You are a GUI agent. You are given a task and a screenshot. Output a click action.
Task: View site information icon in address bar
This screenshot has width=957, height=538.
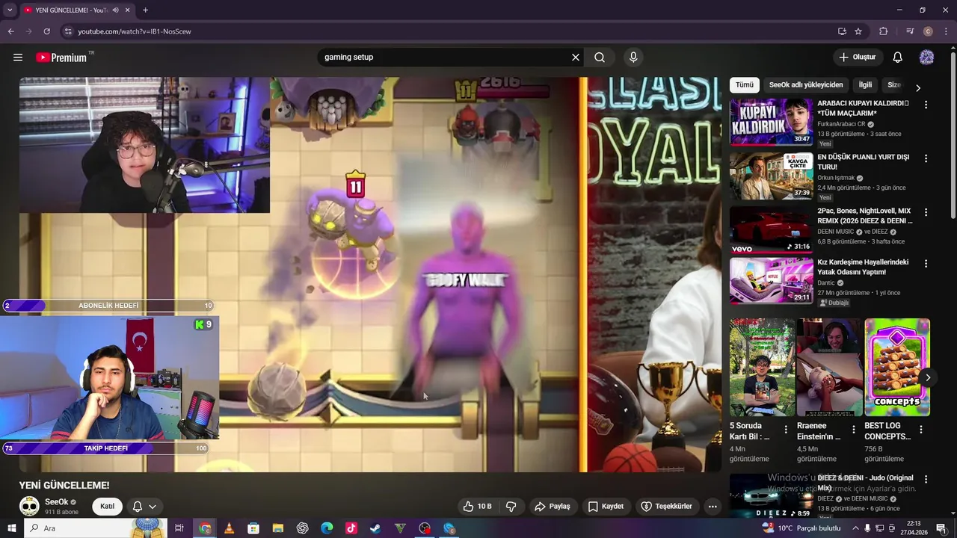click(x=68, y=31)
